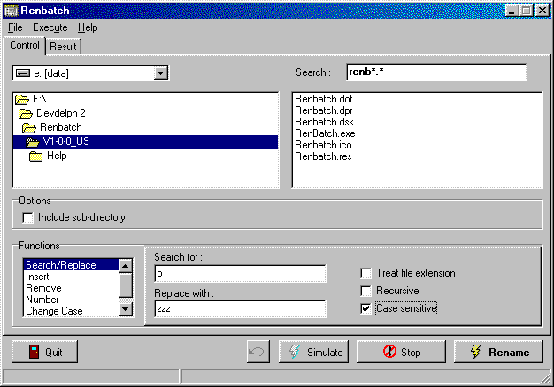Enable the Recursive checkbox

(366, 291)
